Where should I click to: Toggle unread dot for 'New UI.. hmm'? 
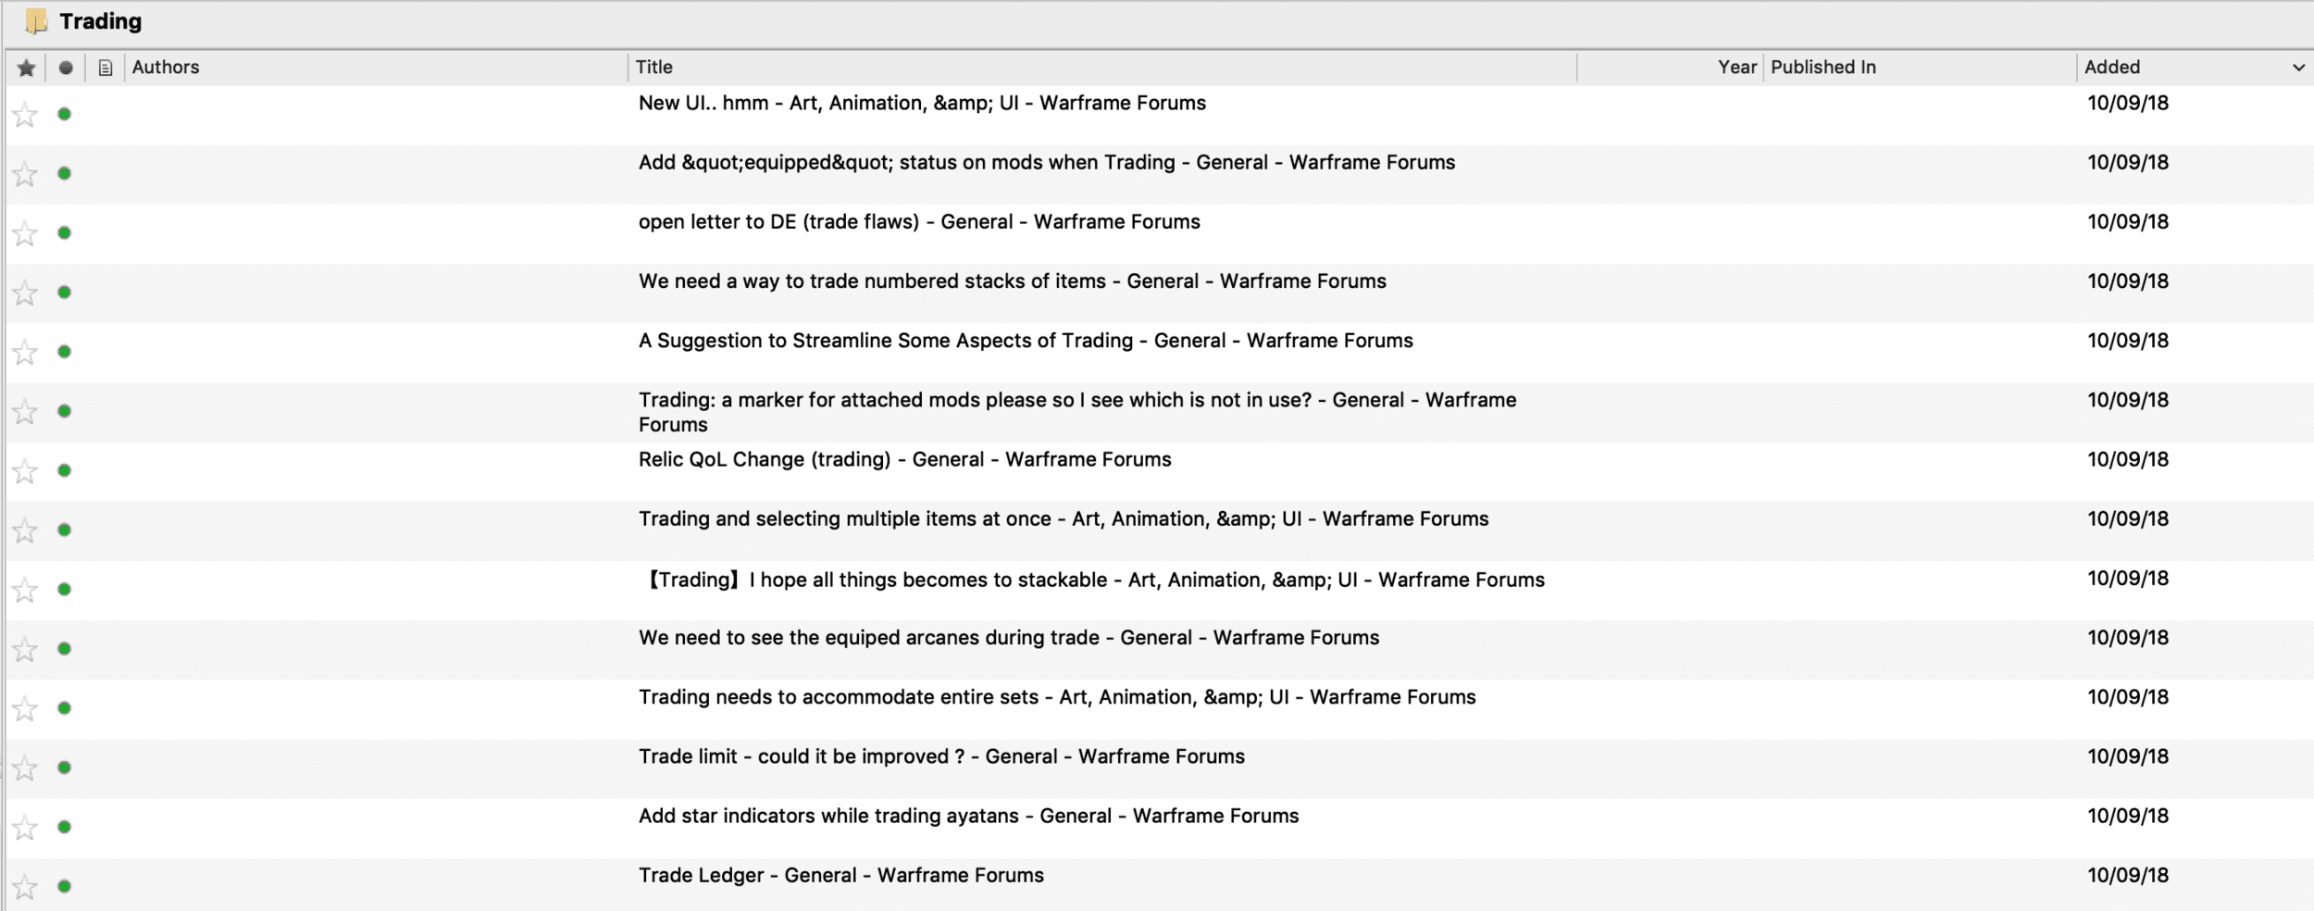64,114
